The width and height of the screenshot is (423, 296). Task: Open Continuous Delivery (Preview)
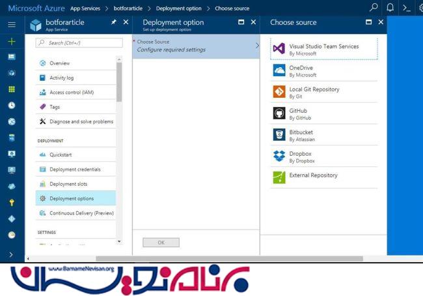(x=75, y=213)
